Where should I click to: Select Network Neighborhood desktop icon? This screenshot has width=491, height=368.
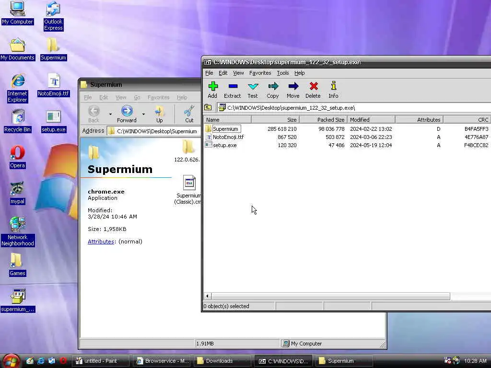(x=18, y=231)
